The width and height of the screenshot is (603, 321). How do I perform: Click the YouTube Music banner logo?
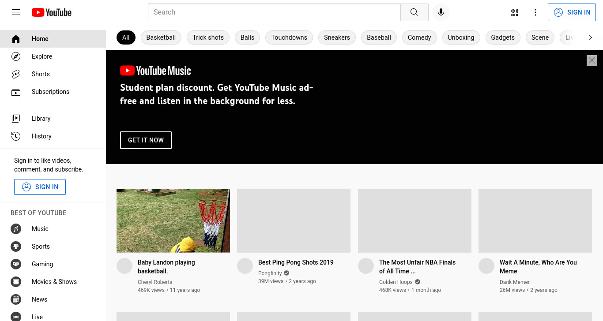pyautogui.click(x=155, y=71)
